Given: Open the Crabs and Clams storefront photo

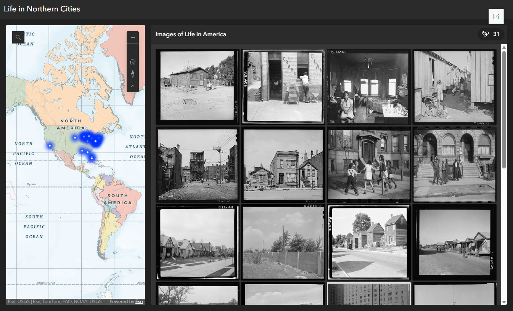Looking at the screenshot, I should (x=283, y=87).
